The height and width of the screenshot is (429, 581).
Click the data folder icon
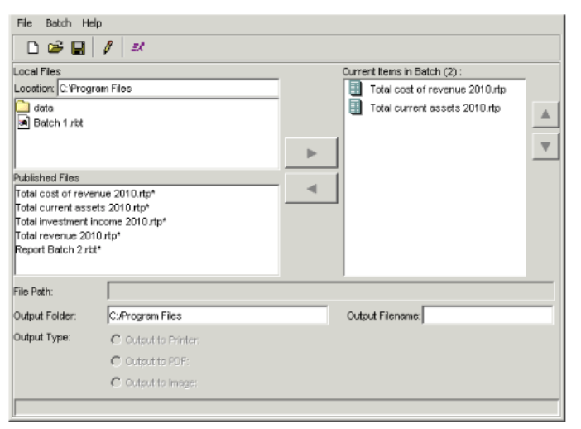(23, 108)
